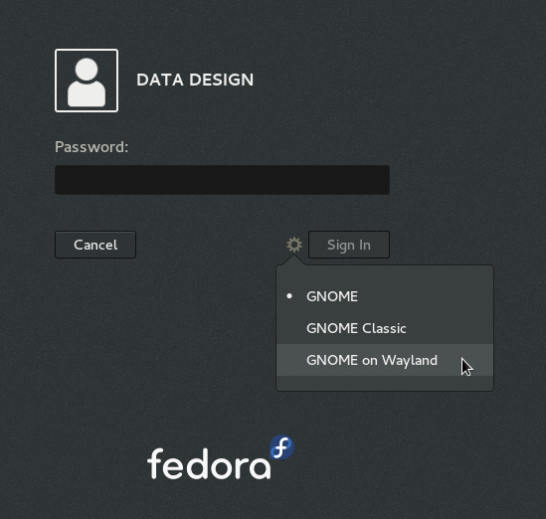The image size is (546, 519).
Task: Click the Cancel button
Action: (95, 245)
